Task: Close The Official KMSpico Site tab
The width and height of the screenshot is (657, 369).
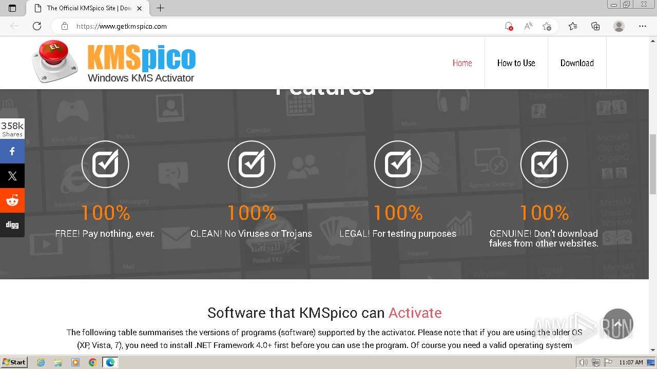Action: point(139,8)
